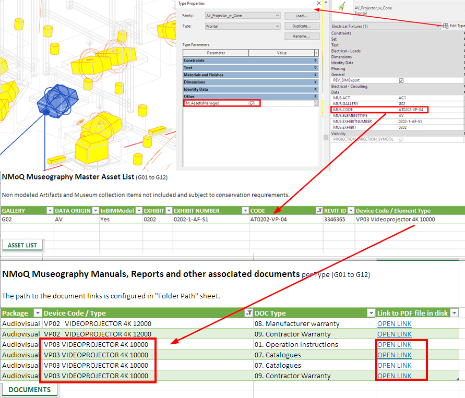Collapse the Other parameters group
This screenshot has width=465, height=398.
click(x=315, y=97)
